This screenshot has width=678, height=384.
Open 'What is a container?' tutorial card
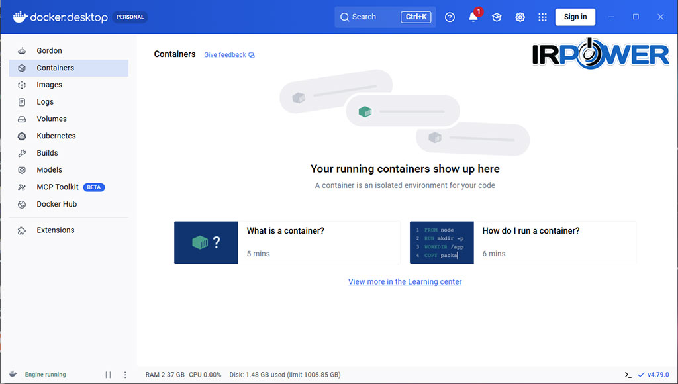point(287,242)
